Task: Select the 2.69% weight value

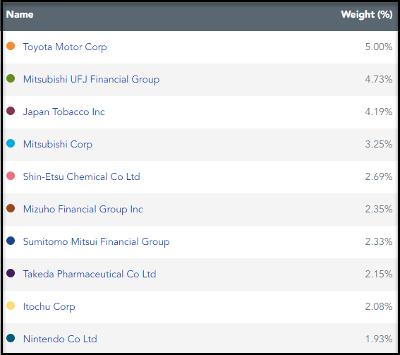Action: (x=379, y=176)
